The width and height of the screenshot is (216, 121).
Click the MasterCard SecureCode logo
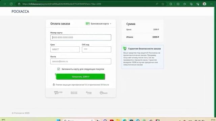click(74, 93)
